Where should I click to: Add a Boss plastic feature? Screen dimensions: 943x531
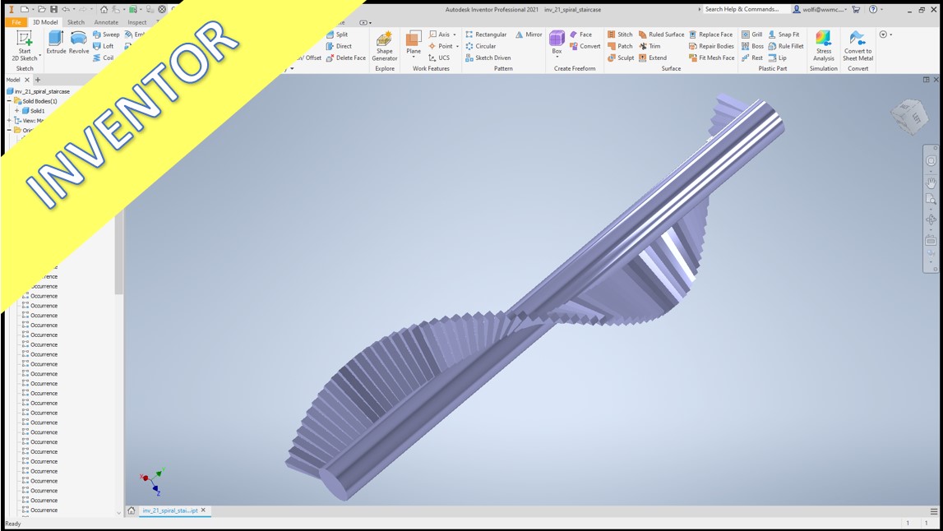(x=752, y=46)
